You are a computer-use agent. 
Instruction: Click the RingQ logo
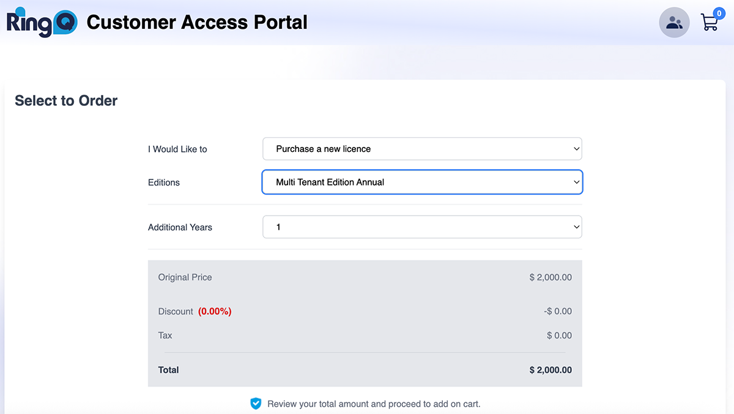click(x=42, y=23)
